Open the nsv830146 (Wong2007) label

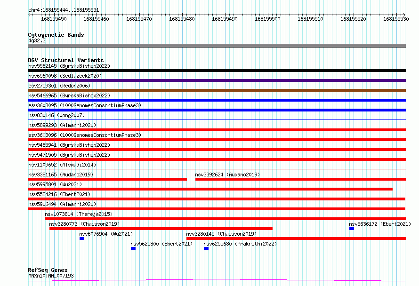pyautogui.click(x=56, y=115)
